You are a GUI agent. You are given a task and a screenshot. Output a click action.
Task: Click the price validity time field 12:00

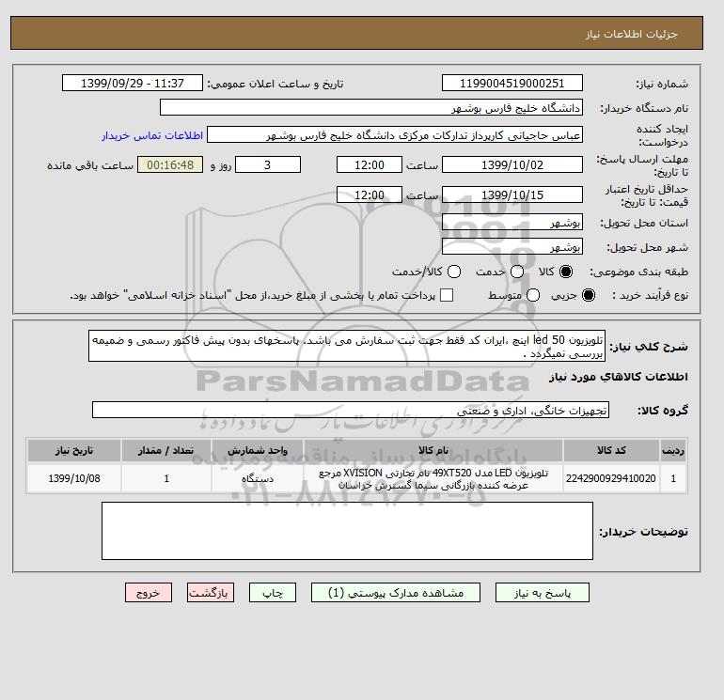click(370, 194)
